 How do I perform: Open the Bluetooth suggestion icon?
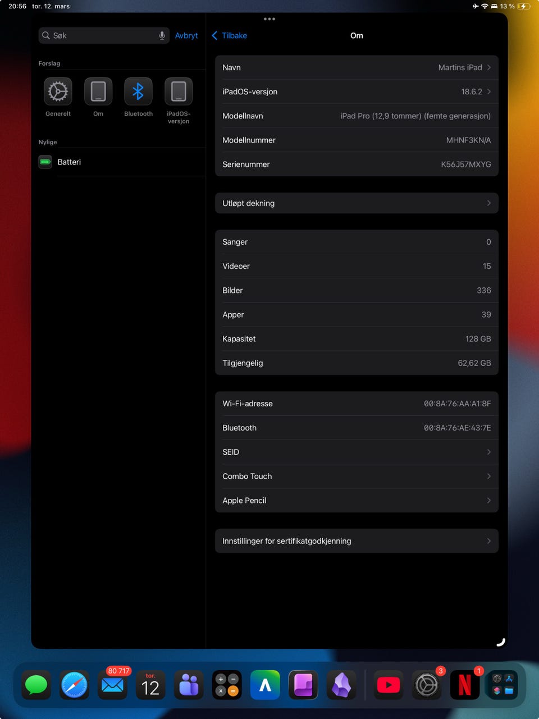click(138, 91)
